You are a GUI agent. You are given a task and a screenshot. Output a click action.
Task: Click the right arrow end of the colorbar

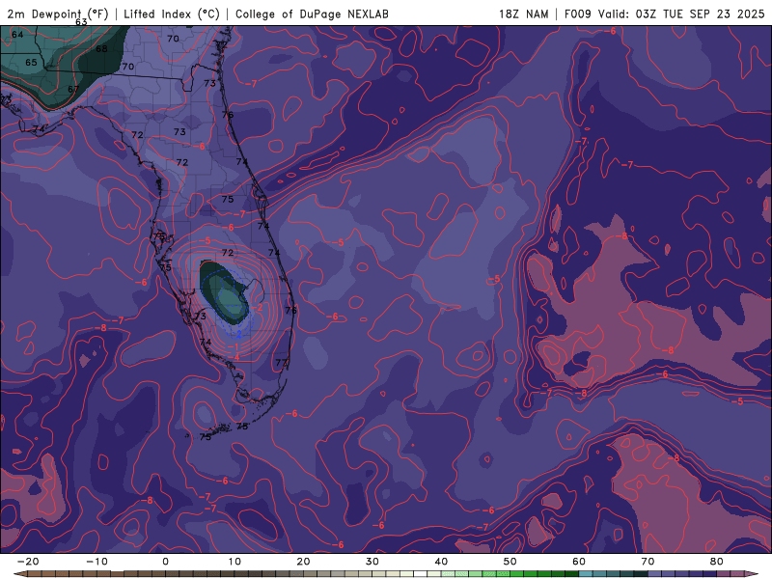click(753, 574)
